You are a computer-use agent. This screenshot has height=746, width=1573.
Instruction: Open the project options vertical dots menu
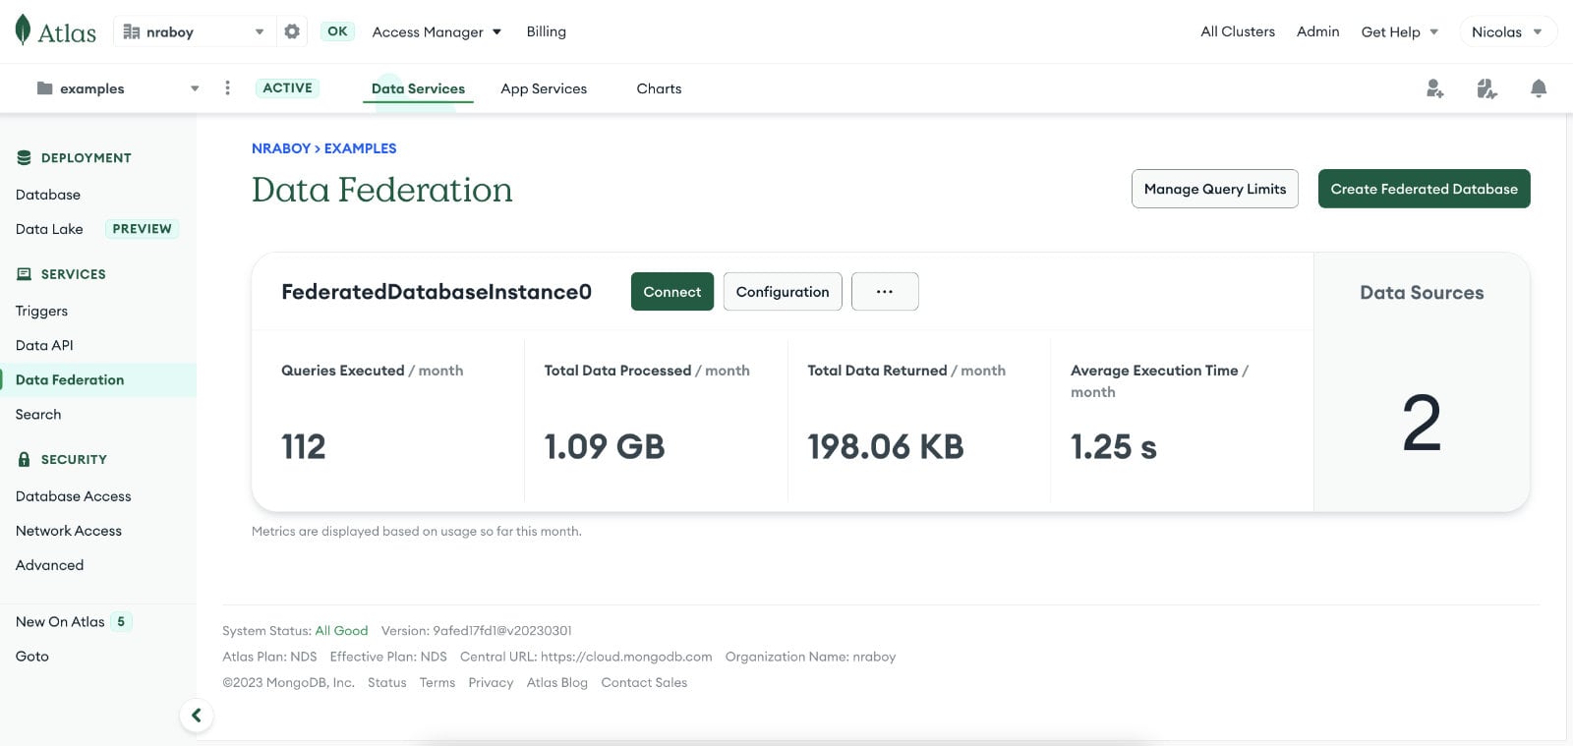tap(227, 87)
